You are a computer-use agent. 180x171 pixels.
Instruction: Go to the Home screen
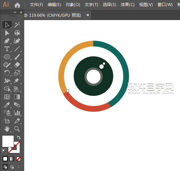coord(17,5)
